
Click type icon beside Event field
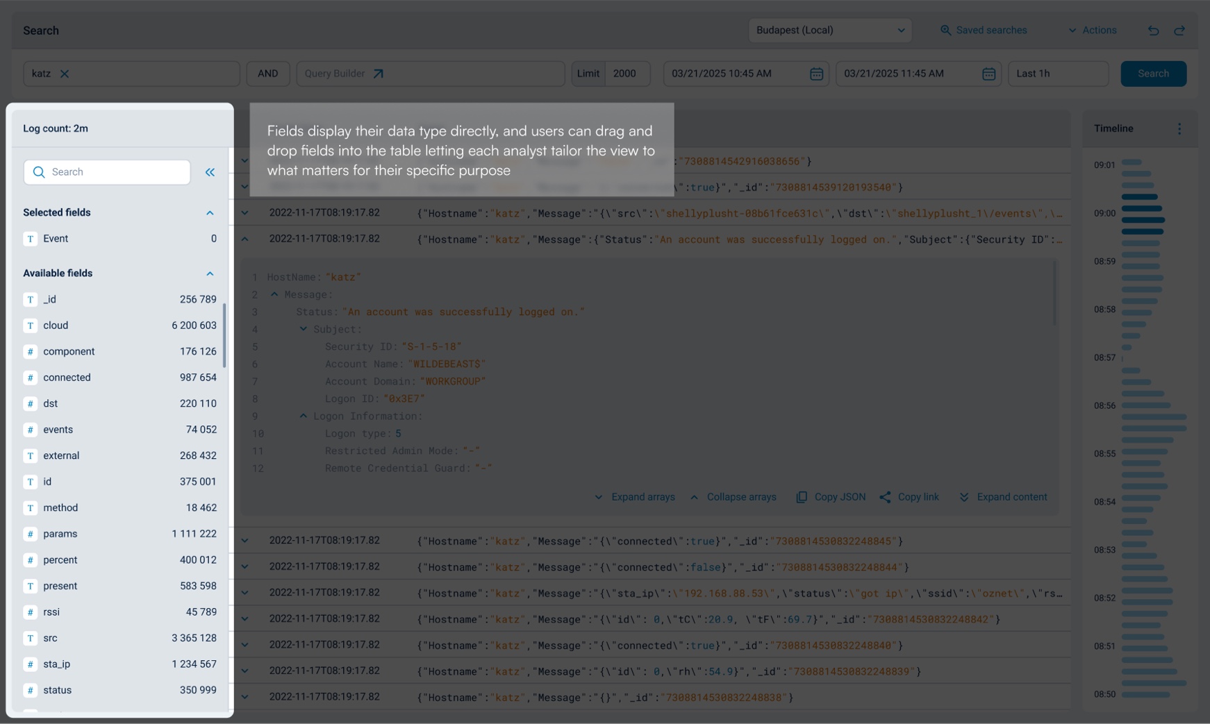click(x=31, y=239)
